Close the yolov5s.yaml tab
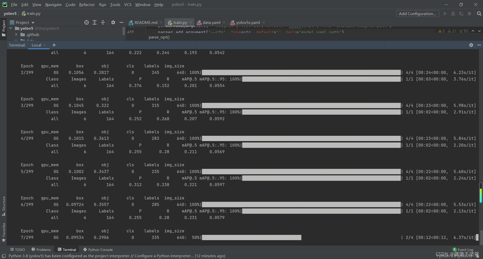Image resolution: width=483 pixels, height=259 pixels. pyautogui.click(x=264, y=23)
